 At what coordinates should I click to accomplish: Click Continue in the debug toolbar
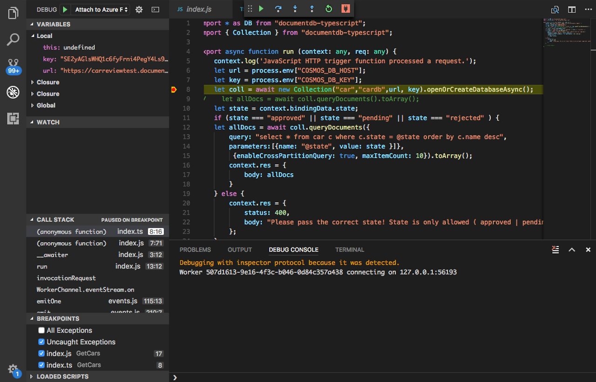(x=261, y=9)
